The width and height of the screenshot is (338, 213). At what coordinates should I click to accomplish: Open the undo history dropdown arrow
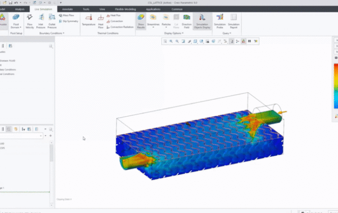20,3
